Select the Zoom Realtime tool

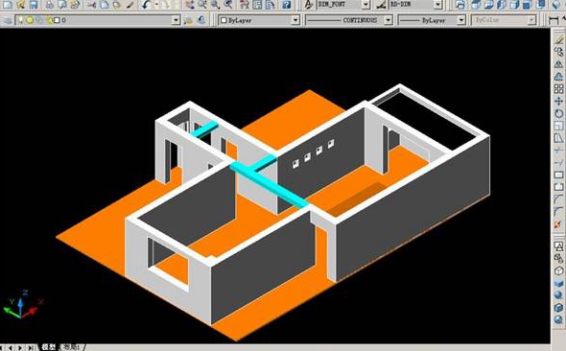pyautogui.click(x=202, y=5)
